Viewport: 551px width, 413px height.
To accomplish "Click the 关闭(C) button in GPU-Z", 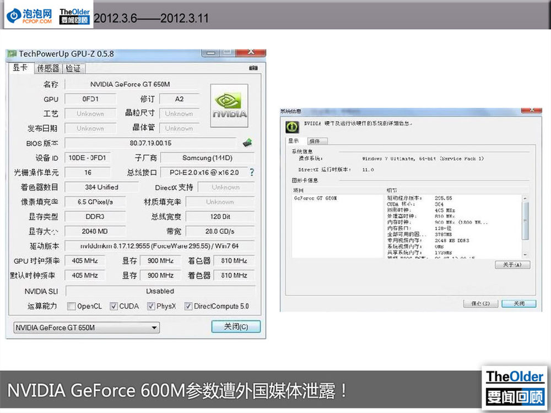I will [x=236, y=327].
